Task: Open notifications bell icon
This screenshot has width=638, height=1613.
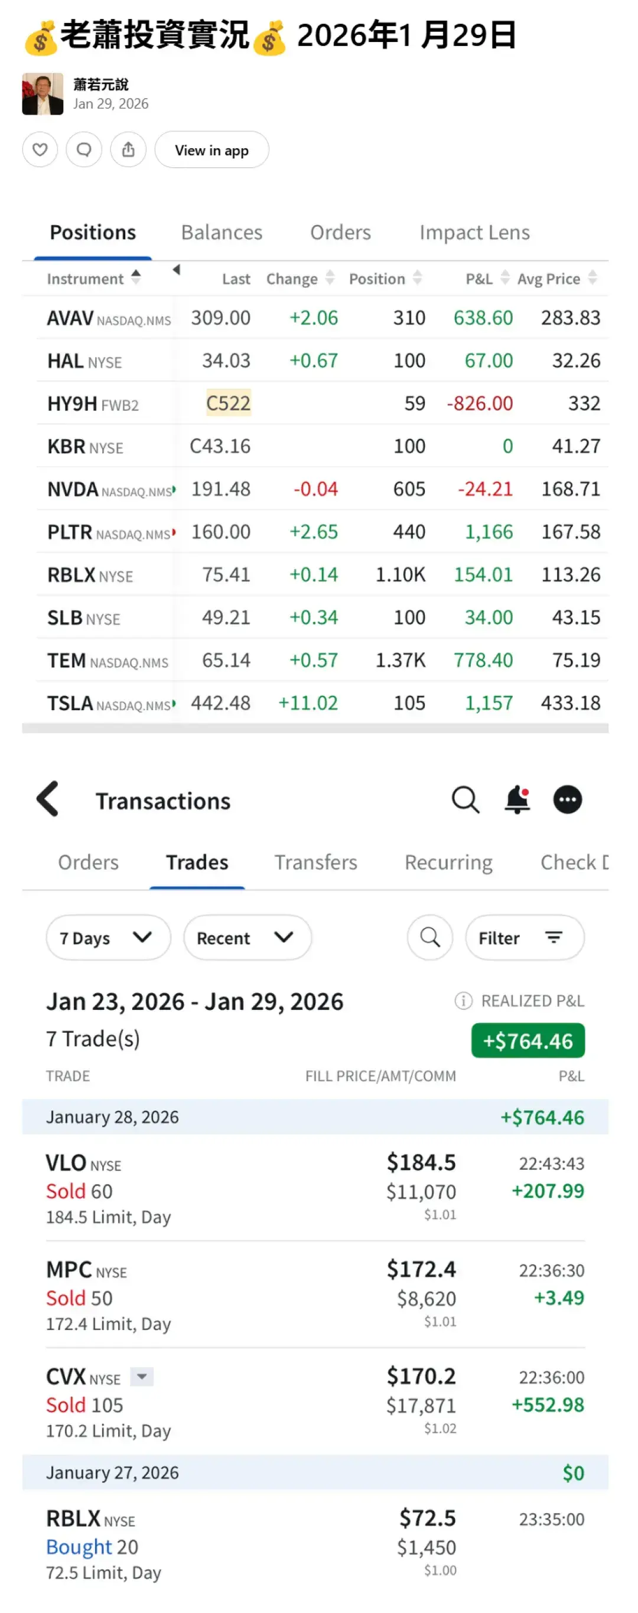Action: [x=517, y=799]
